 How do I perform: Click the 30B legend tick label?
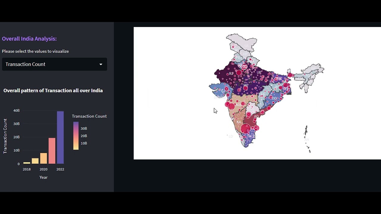pyautogui.click(x=84, y=128)
